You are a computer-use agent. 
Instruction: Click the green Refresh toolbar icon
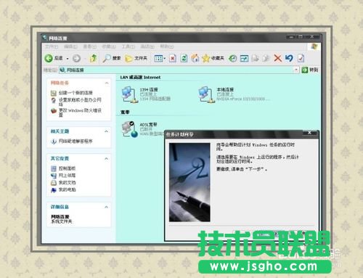coord(184,58)
